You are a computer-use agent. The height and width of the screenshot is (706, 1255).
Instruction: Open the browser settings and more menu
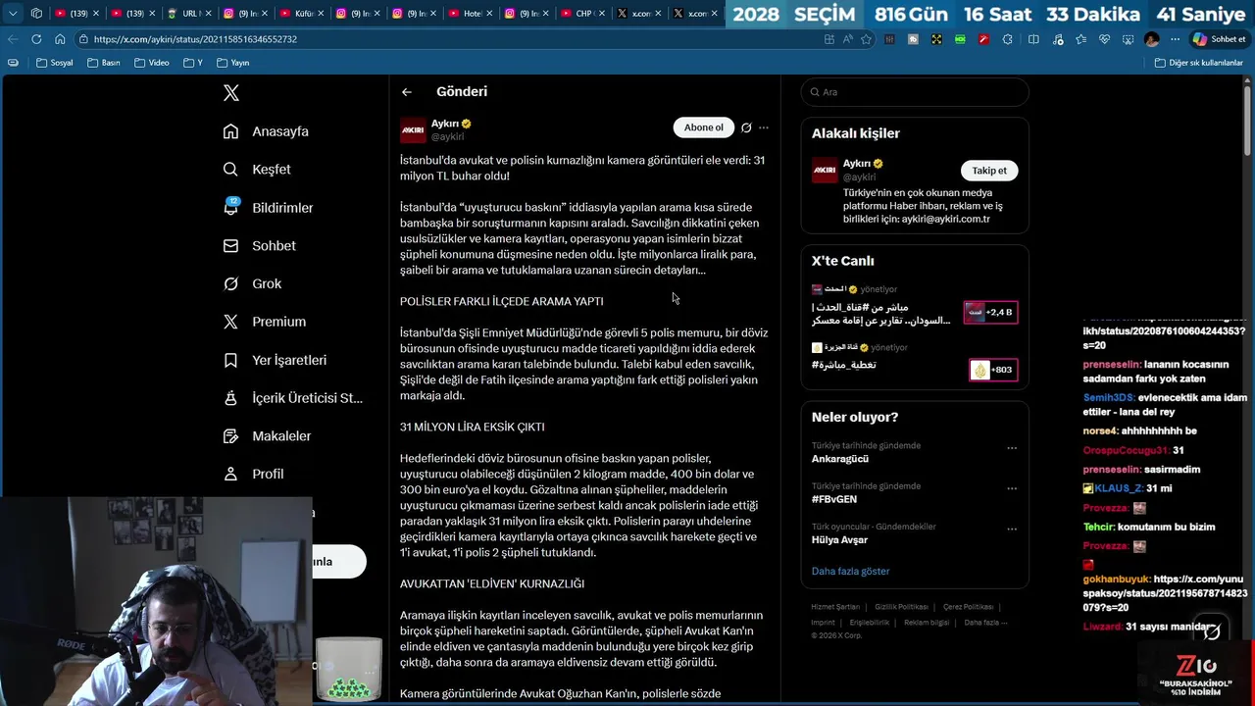point(1175,39)
